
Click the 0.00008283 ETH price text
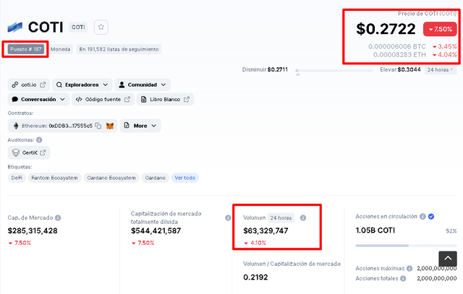[x=399, y=55]
